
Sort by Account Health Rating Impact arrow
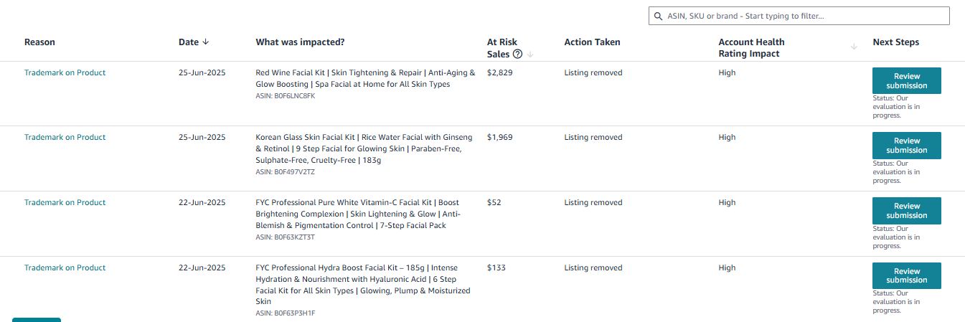(x=854, y=47)
